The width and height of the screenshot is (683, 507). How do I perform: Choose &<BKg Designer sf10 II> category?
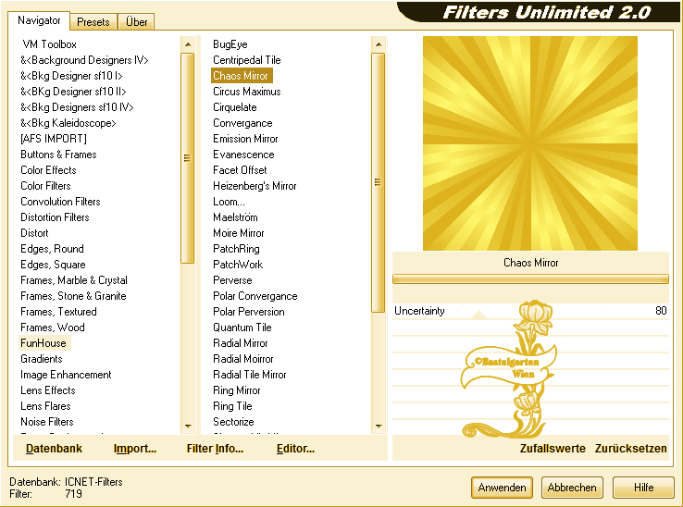tap(73, 92)
